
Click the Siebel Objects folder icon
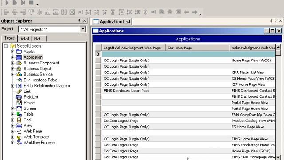(x=12, y=46)
